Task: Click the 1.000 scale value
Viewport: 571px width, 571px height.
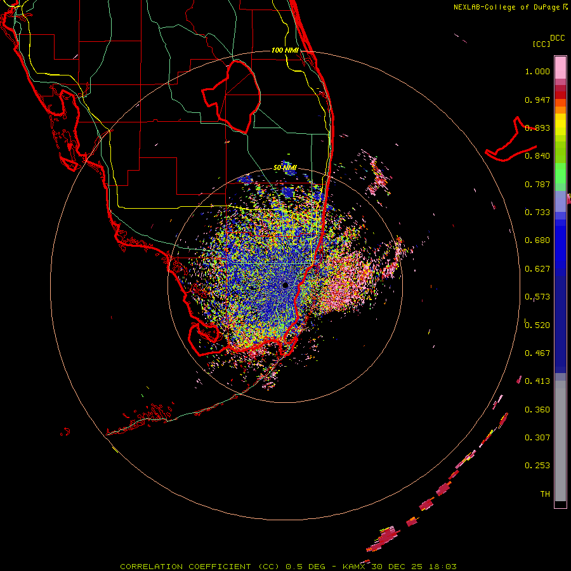Action: (537, 72)
